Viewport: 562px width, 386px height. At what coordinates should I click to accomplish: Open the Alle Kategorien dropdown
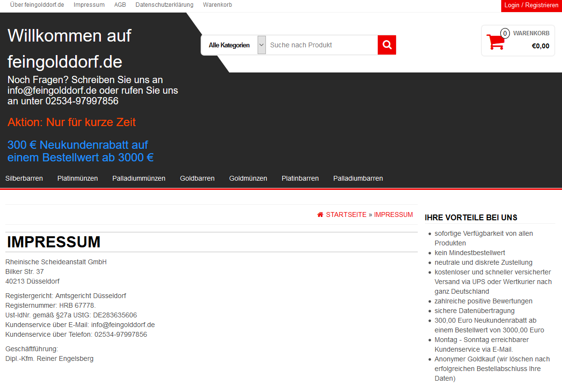(233, 45)
